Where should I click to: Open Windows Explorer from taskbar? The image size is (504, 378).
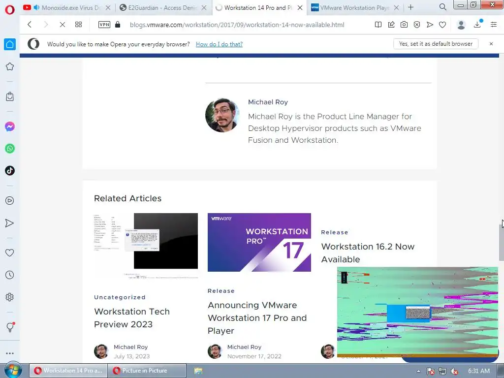(198, 371)
